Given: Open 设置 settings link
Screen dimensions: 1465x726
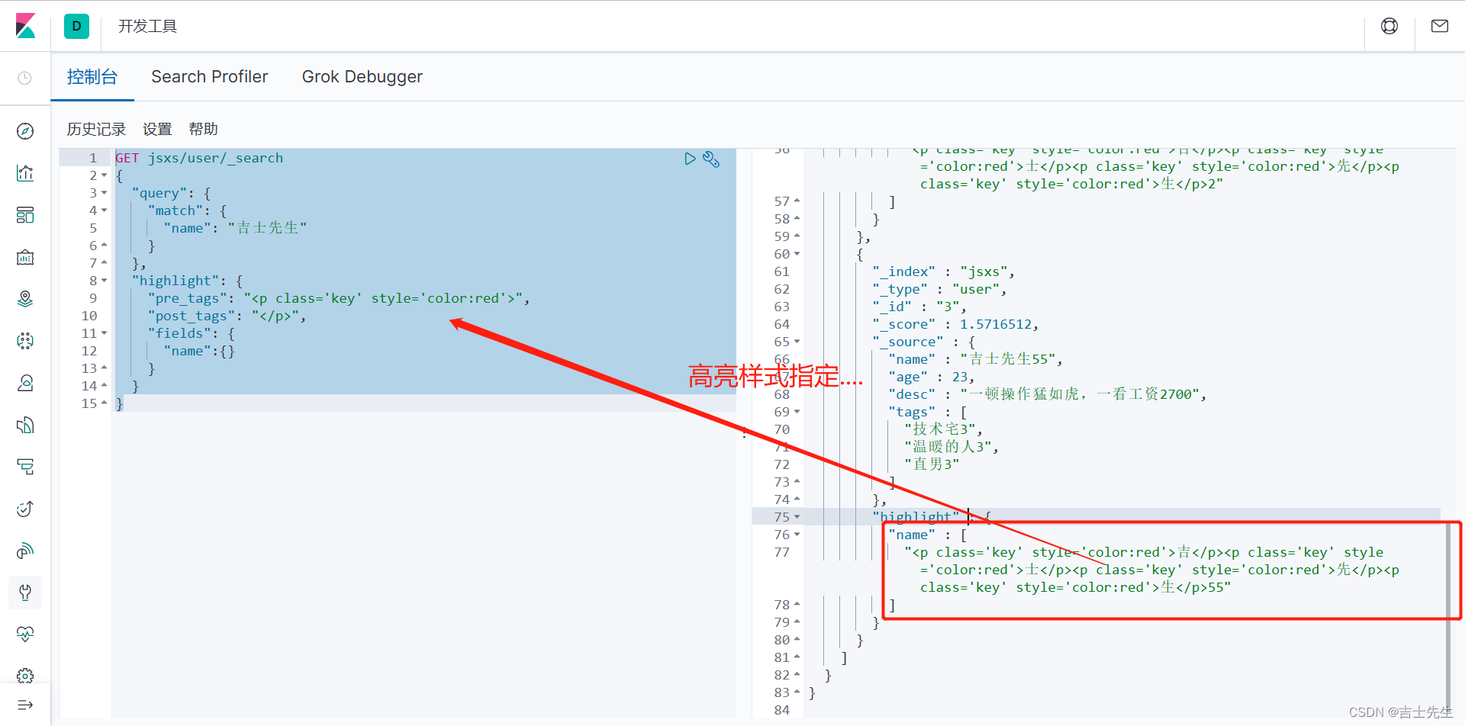Looking at the screenshot, I should [157, 130].
